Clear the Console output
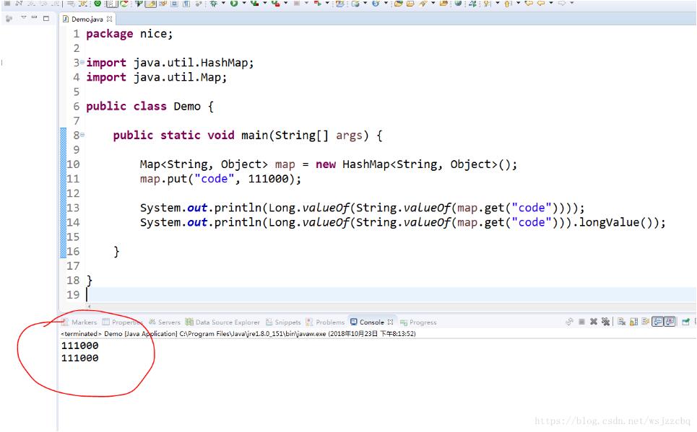This screenshot has height=432, width=697. (621, 322)
